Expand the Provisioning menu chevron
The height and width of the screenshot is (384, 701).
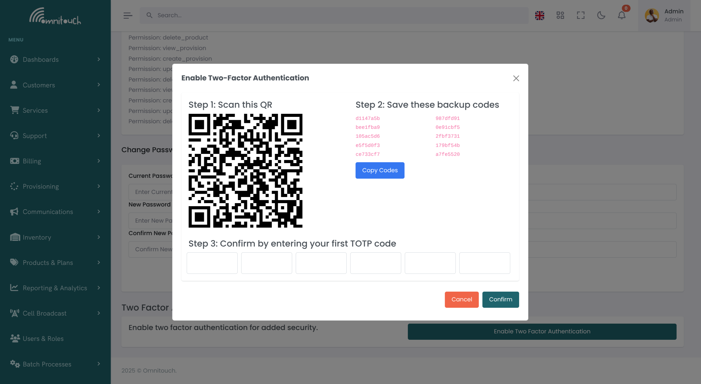tap(99, 186)
